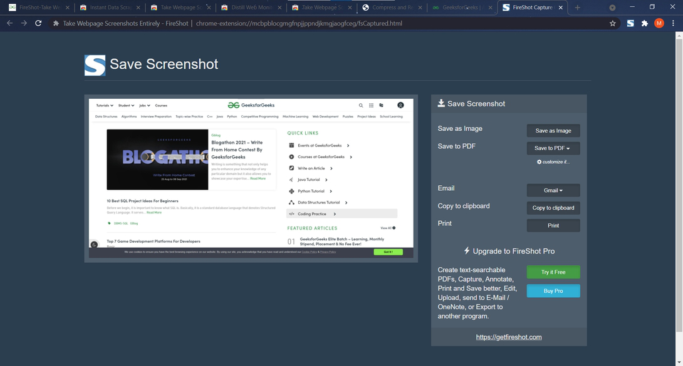Close the Distill Web Monitor tab
The image size is (683, 366).
coord(279,8)
